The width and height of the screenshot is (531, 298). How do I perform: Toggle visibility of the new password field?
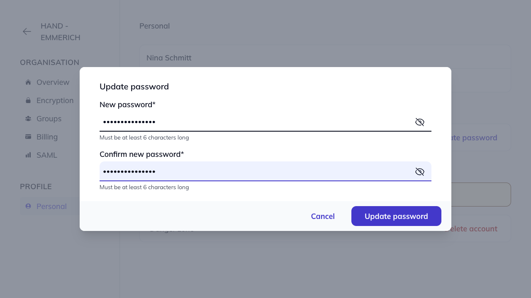pos(419,122)
